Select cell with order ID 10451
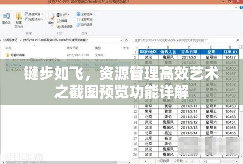This screenshot has height=164, width=243. tap(230, 122)
